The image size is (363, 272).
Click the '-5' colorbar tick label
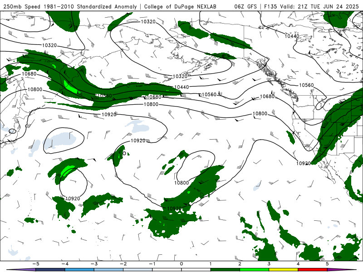click(x=36, y=264)
